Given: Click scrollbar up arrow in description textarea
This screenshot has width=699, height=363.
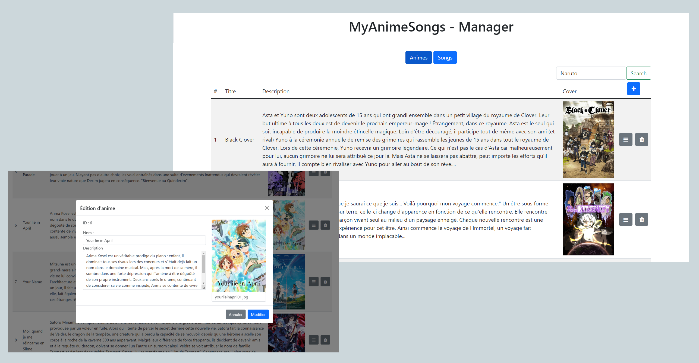Looking at the screenshot, I should pyautogui.click(x=203, y=253).
